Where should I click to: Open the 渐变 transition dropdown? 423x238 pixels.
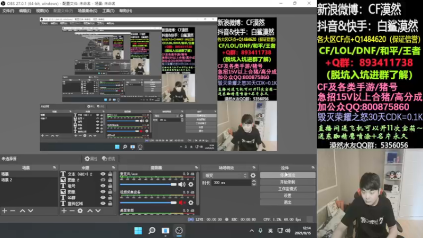(x=225, y=176)
